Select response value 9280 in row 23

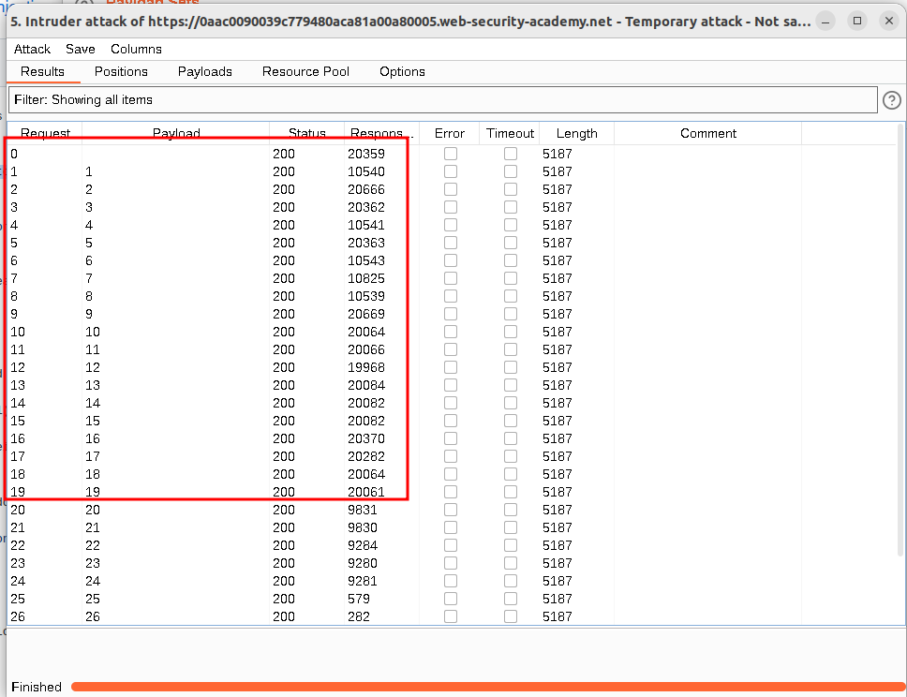pyautogui.click(x=362, y=563)
